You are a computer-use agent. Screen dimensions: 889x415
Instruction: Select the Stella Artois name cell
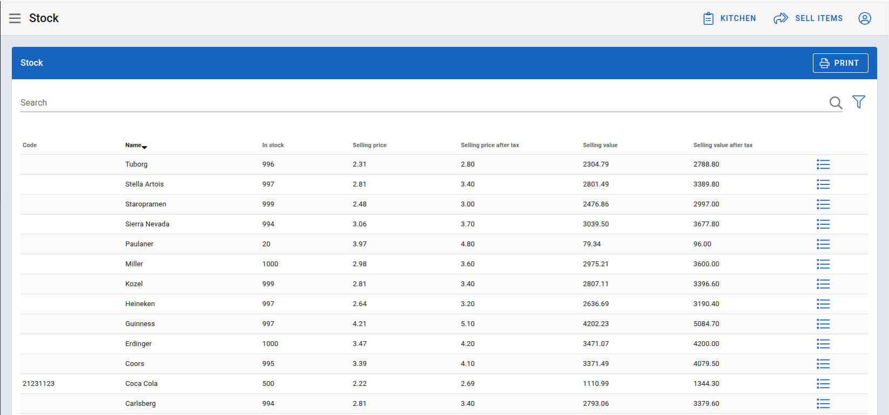(145, 184)
